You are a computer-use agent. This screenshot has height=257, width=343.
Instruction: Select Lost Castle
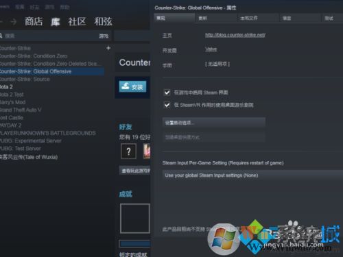point(12,118)
